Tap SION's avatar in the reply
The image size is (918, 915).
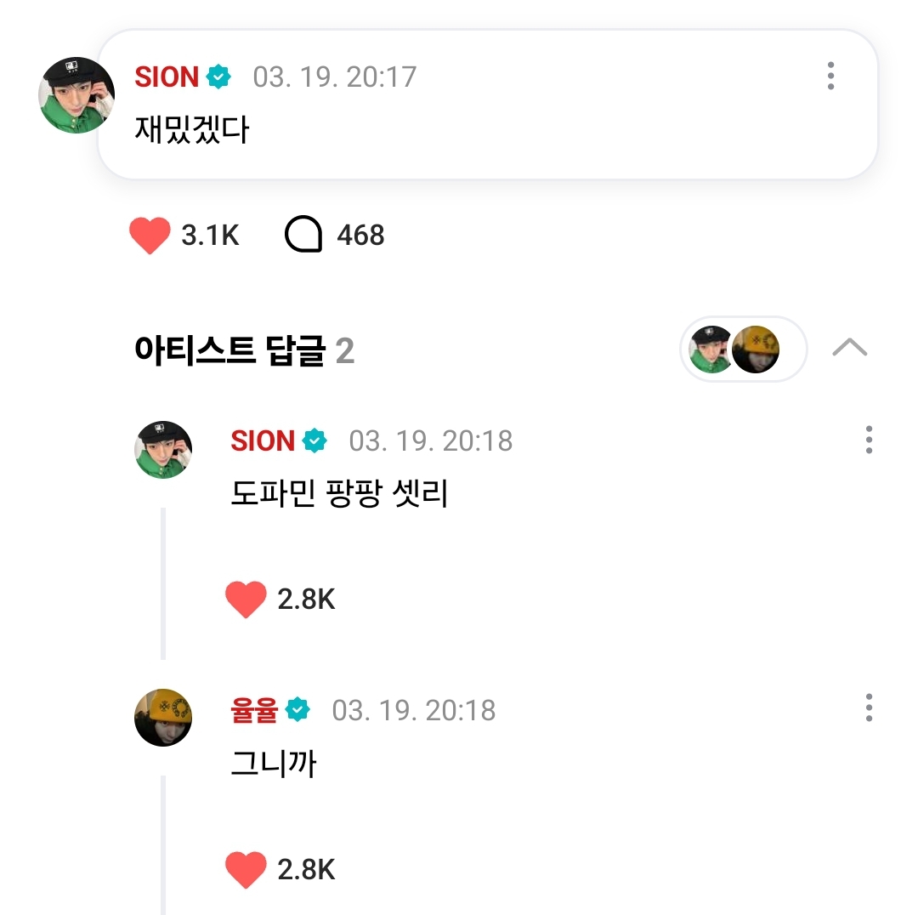(x=163, y=450)
